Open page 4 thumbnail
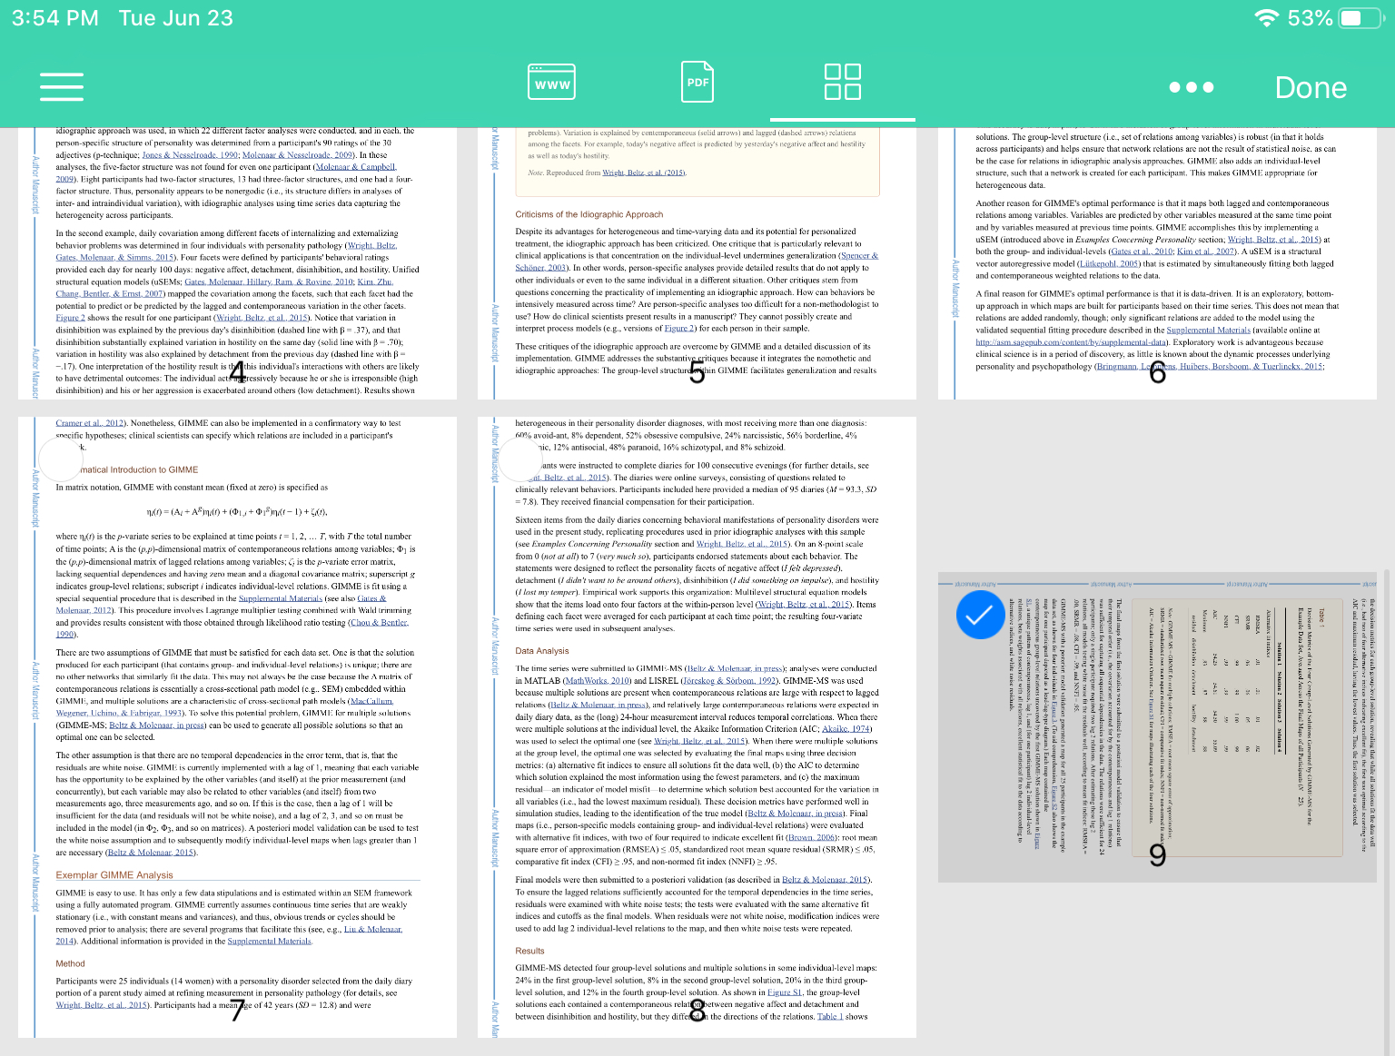The width and height of the screenshot is (1395, 1056). 237,263
